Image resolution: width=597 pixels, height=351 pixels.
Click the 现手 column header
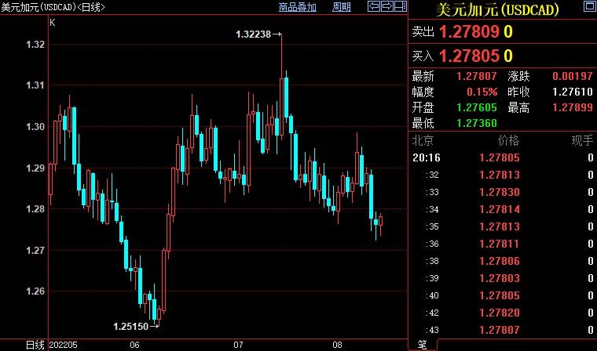click(582, 141)
